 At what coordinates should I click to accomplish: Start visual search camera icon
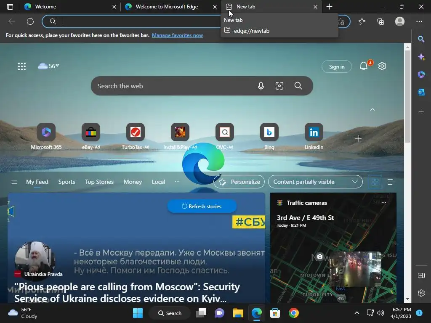(x=279, y=86)
